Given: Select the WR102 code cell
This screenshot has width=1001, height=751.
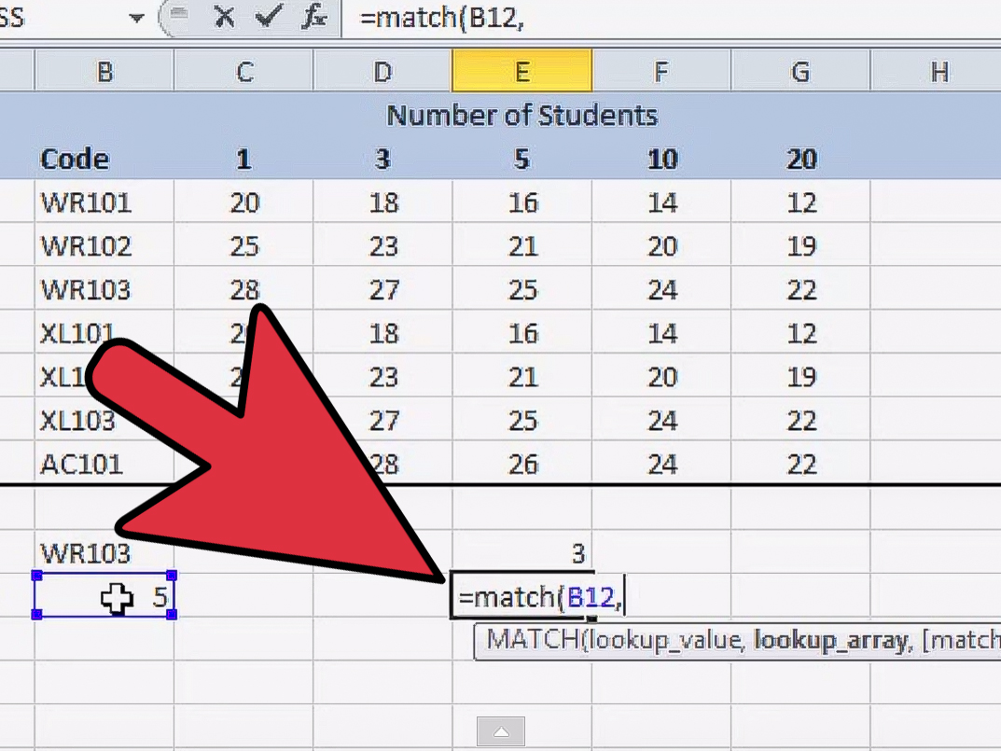Looking at the screenshot, I should coord(104,246).
